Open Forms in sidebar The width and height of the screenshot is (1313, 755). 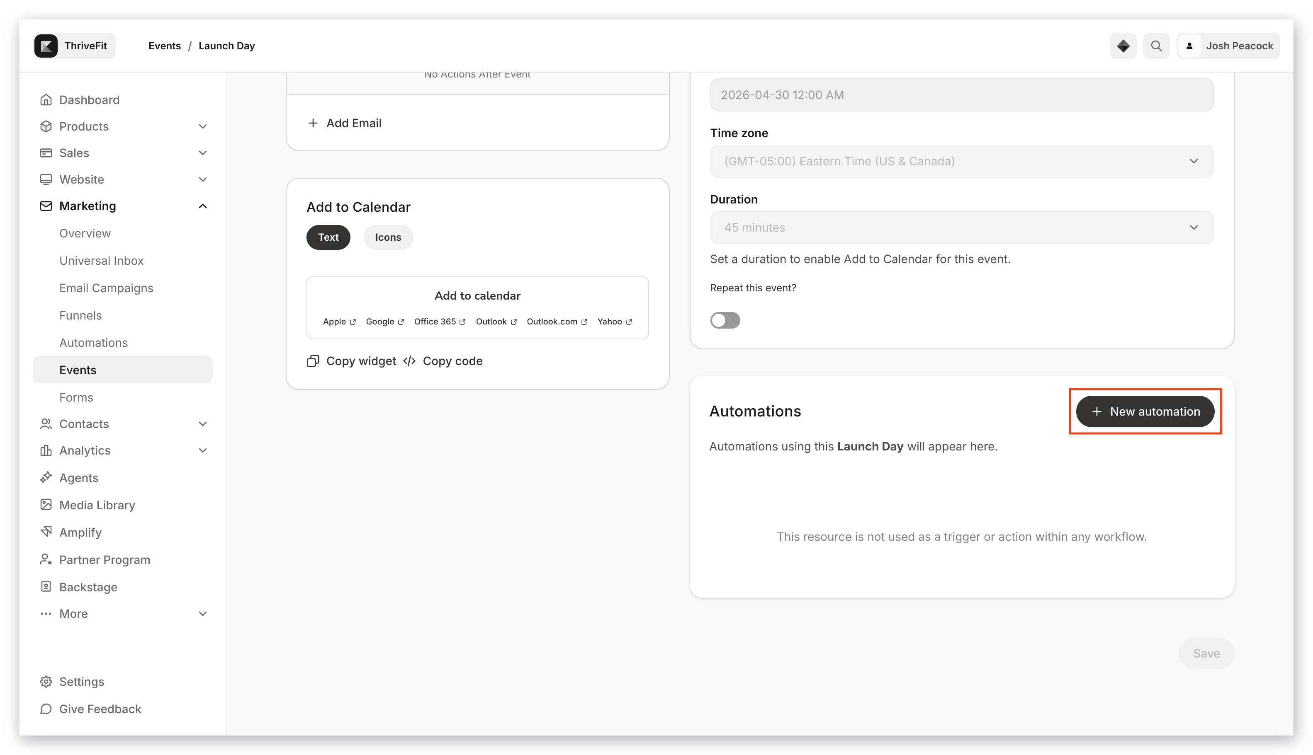76,397
